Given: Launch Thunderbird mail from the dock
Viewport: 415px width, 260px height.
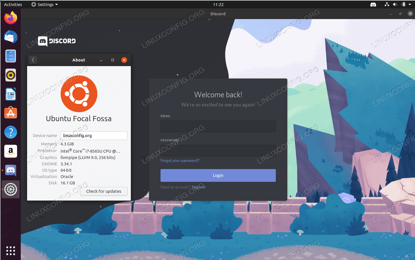Looking at the screenshot, I should (x=11, y=37).
